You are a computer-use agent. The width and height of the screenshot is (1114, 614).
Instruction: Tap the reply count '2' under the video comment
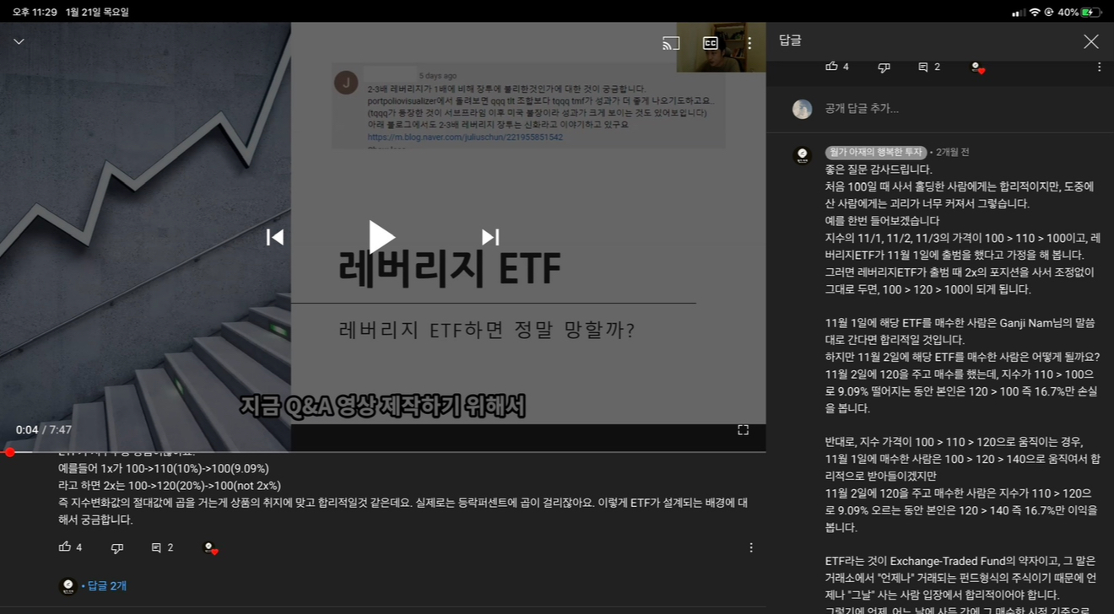point(170,548)
